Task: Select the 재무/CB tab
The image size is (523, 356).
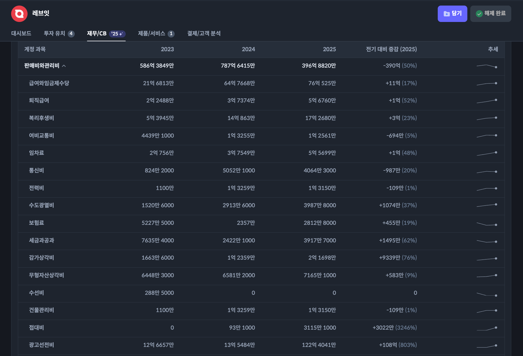Action: click(97, 33)
